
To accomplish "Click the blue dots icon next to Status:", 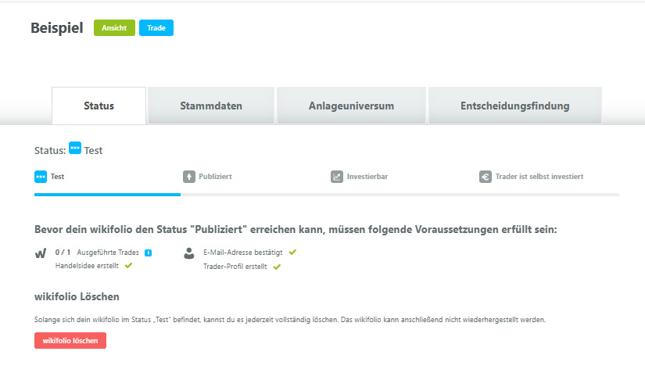I will pyautogui.click(x=75, y=148).
